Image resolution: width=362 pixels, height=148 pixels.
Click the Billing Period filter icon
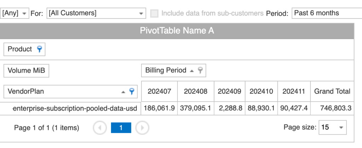(200, 70)
